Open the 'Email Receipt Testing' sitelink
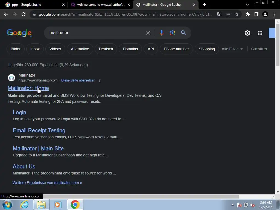Image resolution: width=280 pixels, height=210 pixels. (x=39, y=130)
